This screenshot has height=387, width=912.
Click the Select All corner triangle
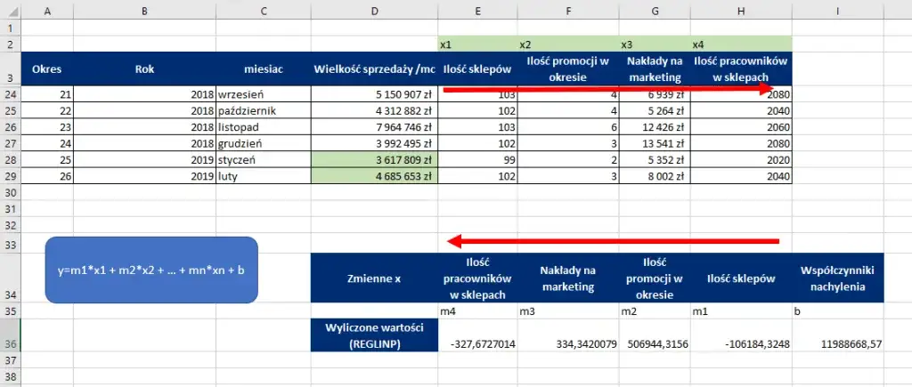point(10,11)
